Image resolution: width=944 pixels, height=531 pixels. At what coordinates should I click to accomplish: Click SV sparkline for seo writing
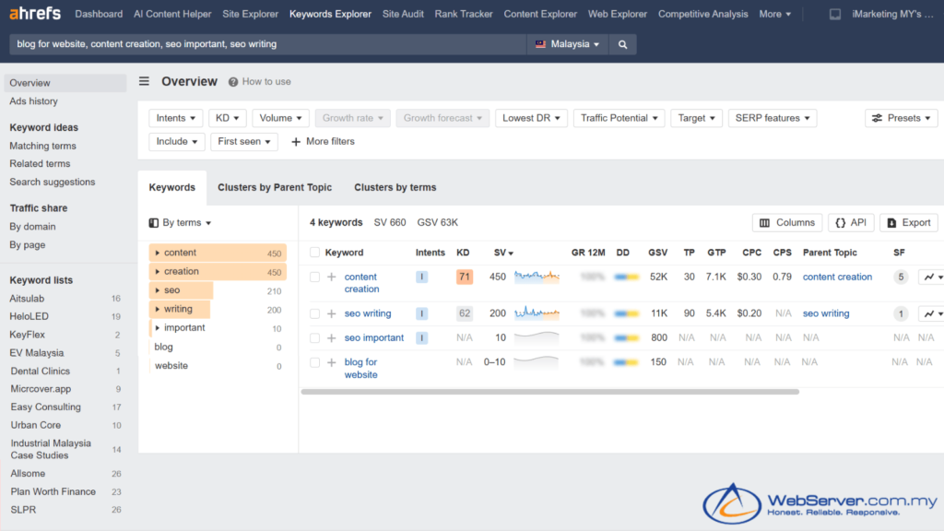click(x=537, y=313)
